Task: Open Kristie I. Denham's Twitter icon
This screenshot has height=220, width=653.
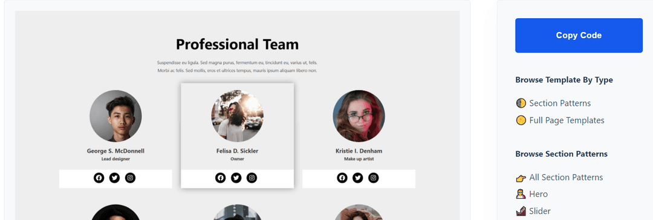Action: (x=358, y=178)
